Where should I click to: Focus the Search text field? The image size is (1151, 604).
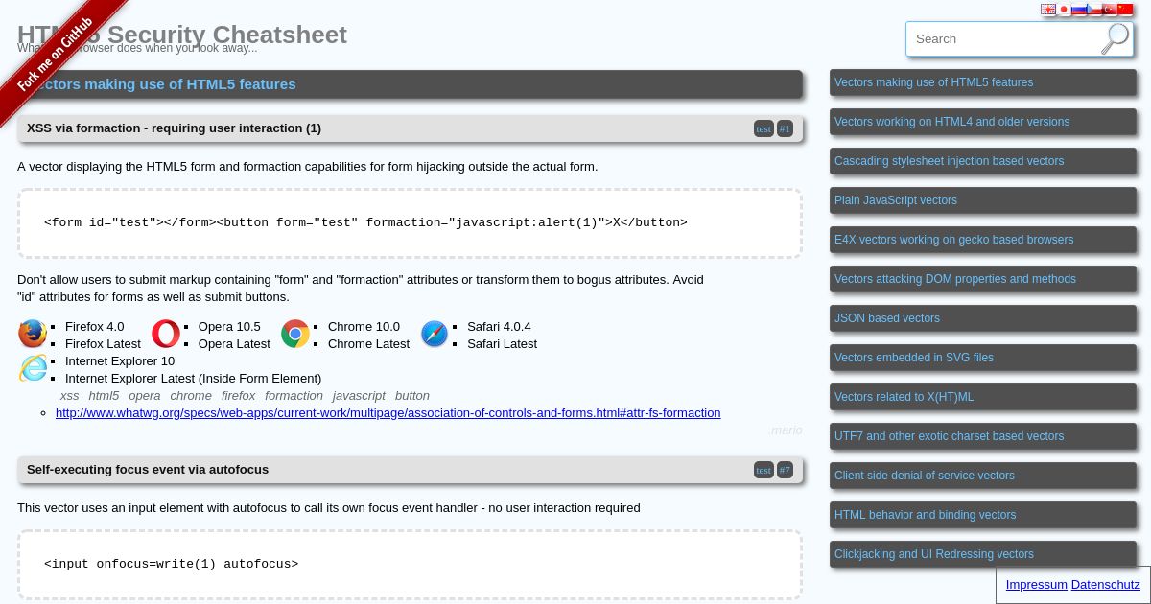point(1002,39)
